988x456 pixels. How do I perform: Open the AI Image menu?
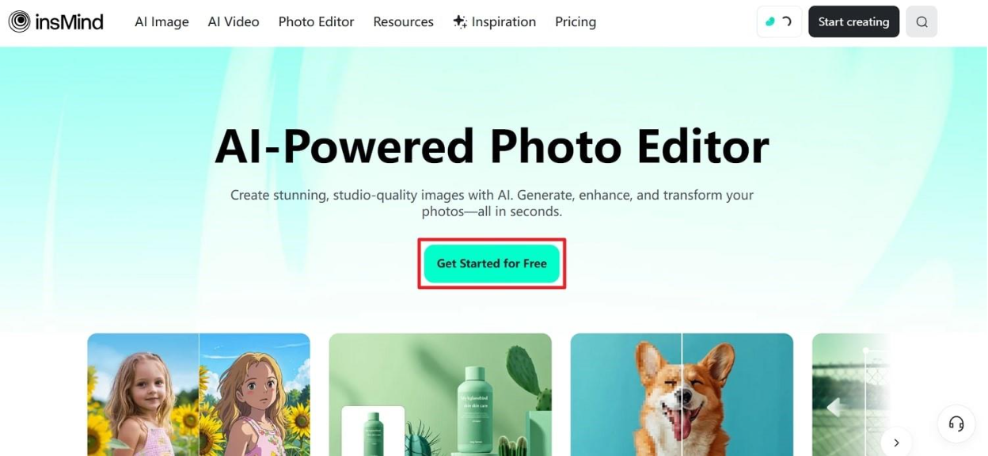point(161,22)
